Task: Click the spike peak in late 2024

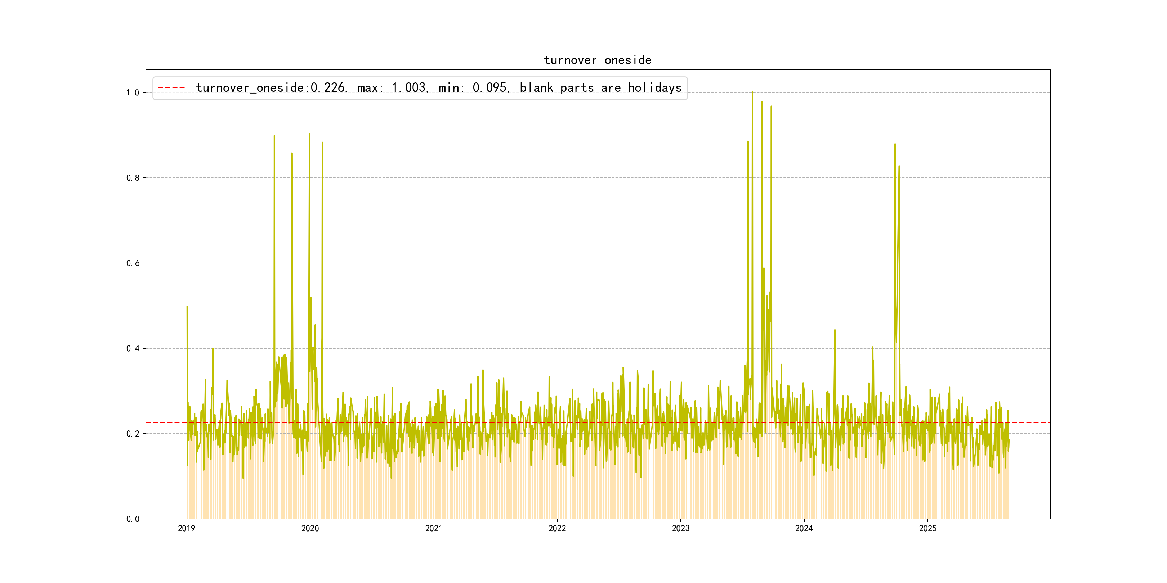Action: click(895, 145)
